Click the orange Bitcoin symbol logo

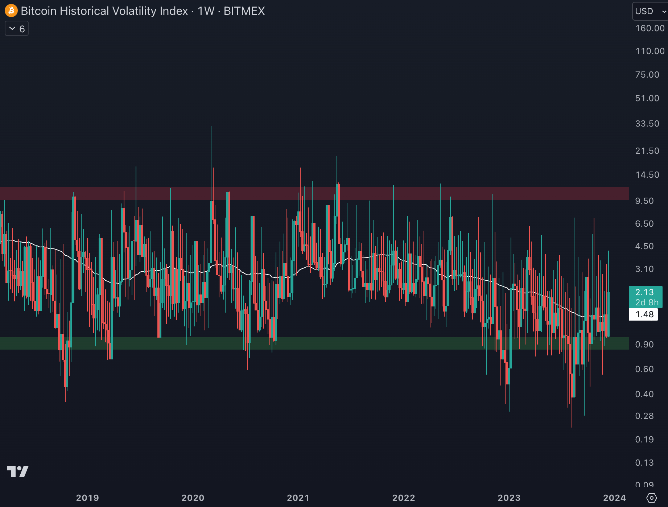tap(11, 11)
